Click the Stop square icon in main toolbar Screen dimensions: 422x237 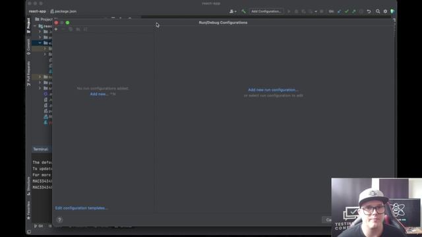[x=321, y=11]
